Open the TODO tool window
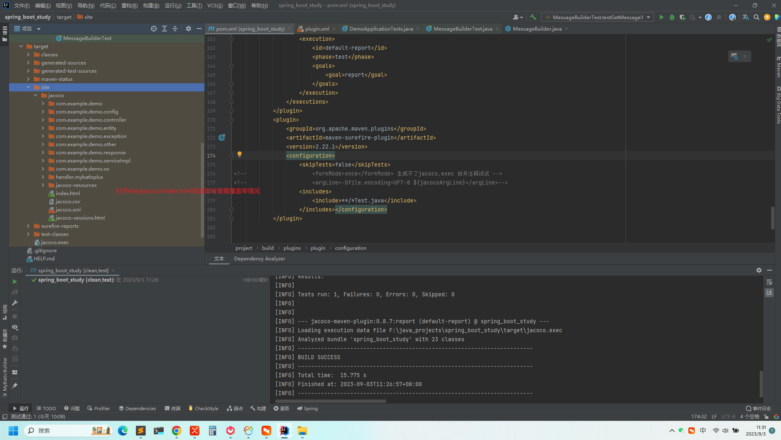Image resolution: width=781 pixels, height=440 pixels. point(46,409)
